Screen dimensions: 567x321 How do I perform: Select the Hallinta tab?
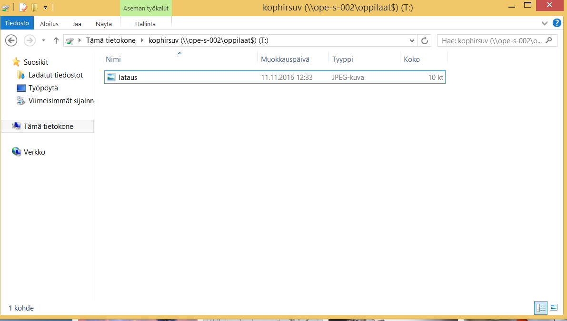[x=145, y=24]
